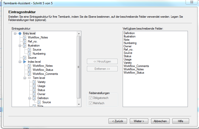Image resolution: width=199 pixels, height=129 pixels.
Task: Click the Numbering field icon in tree
Action: 30,54
